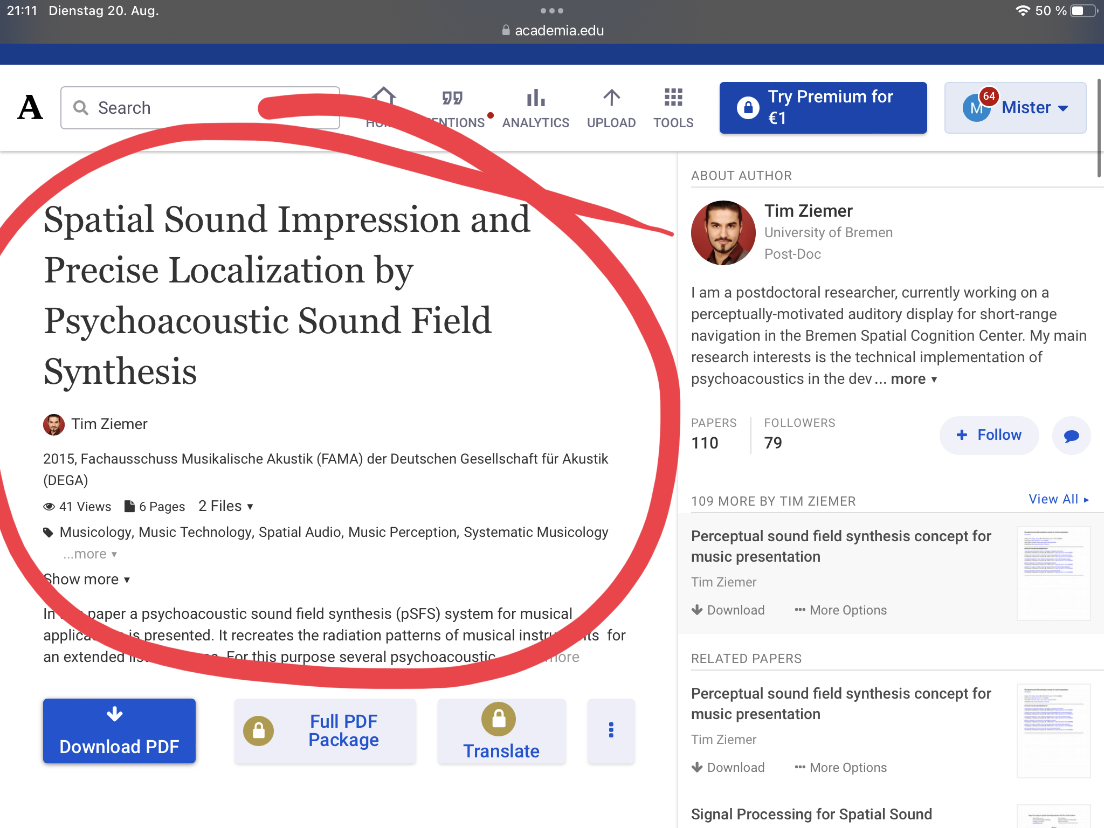Screen dimensions: 1104x828
Task: Expand author bio with more
Action: tap(914, 379)
